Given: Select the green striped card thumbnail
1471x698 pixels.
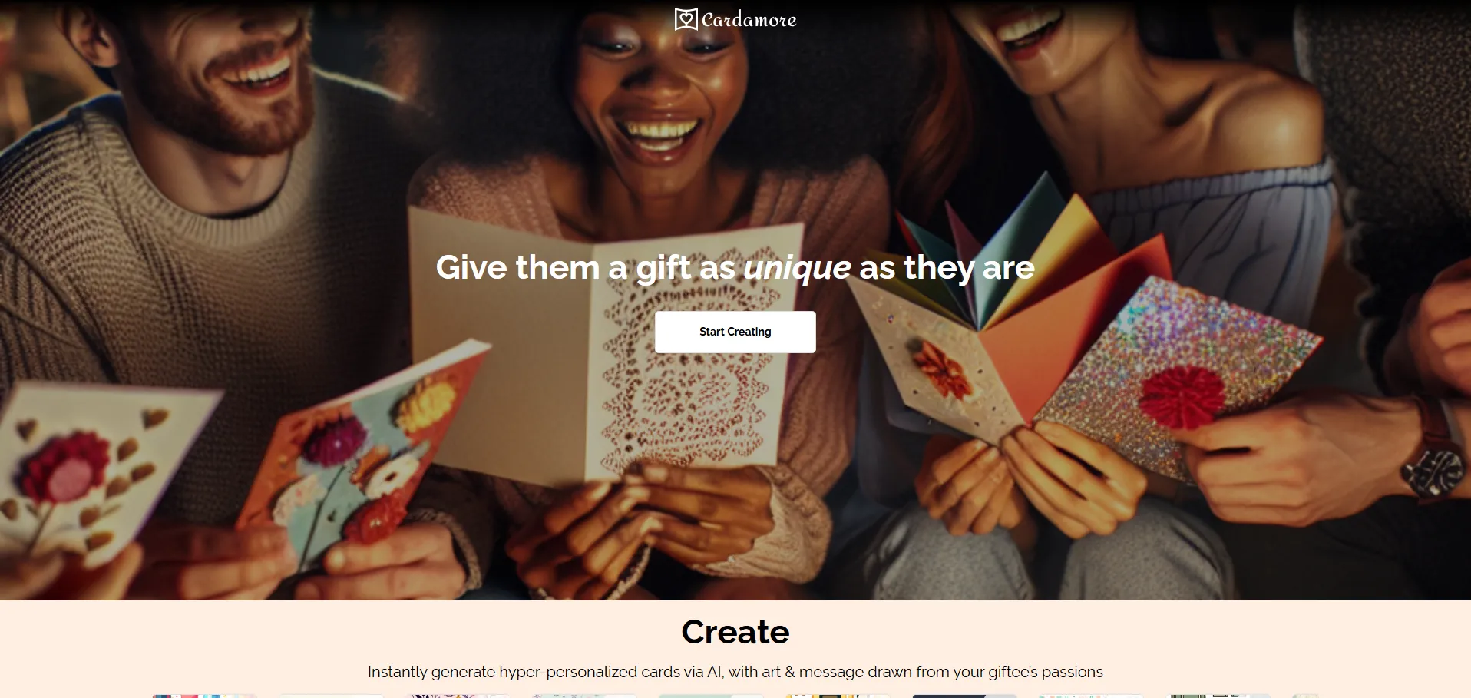Looking at the screenshot, I should click(x=1218, y=696).
